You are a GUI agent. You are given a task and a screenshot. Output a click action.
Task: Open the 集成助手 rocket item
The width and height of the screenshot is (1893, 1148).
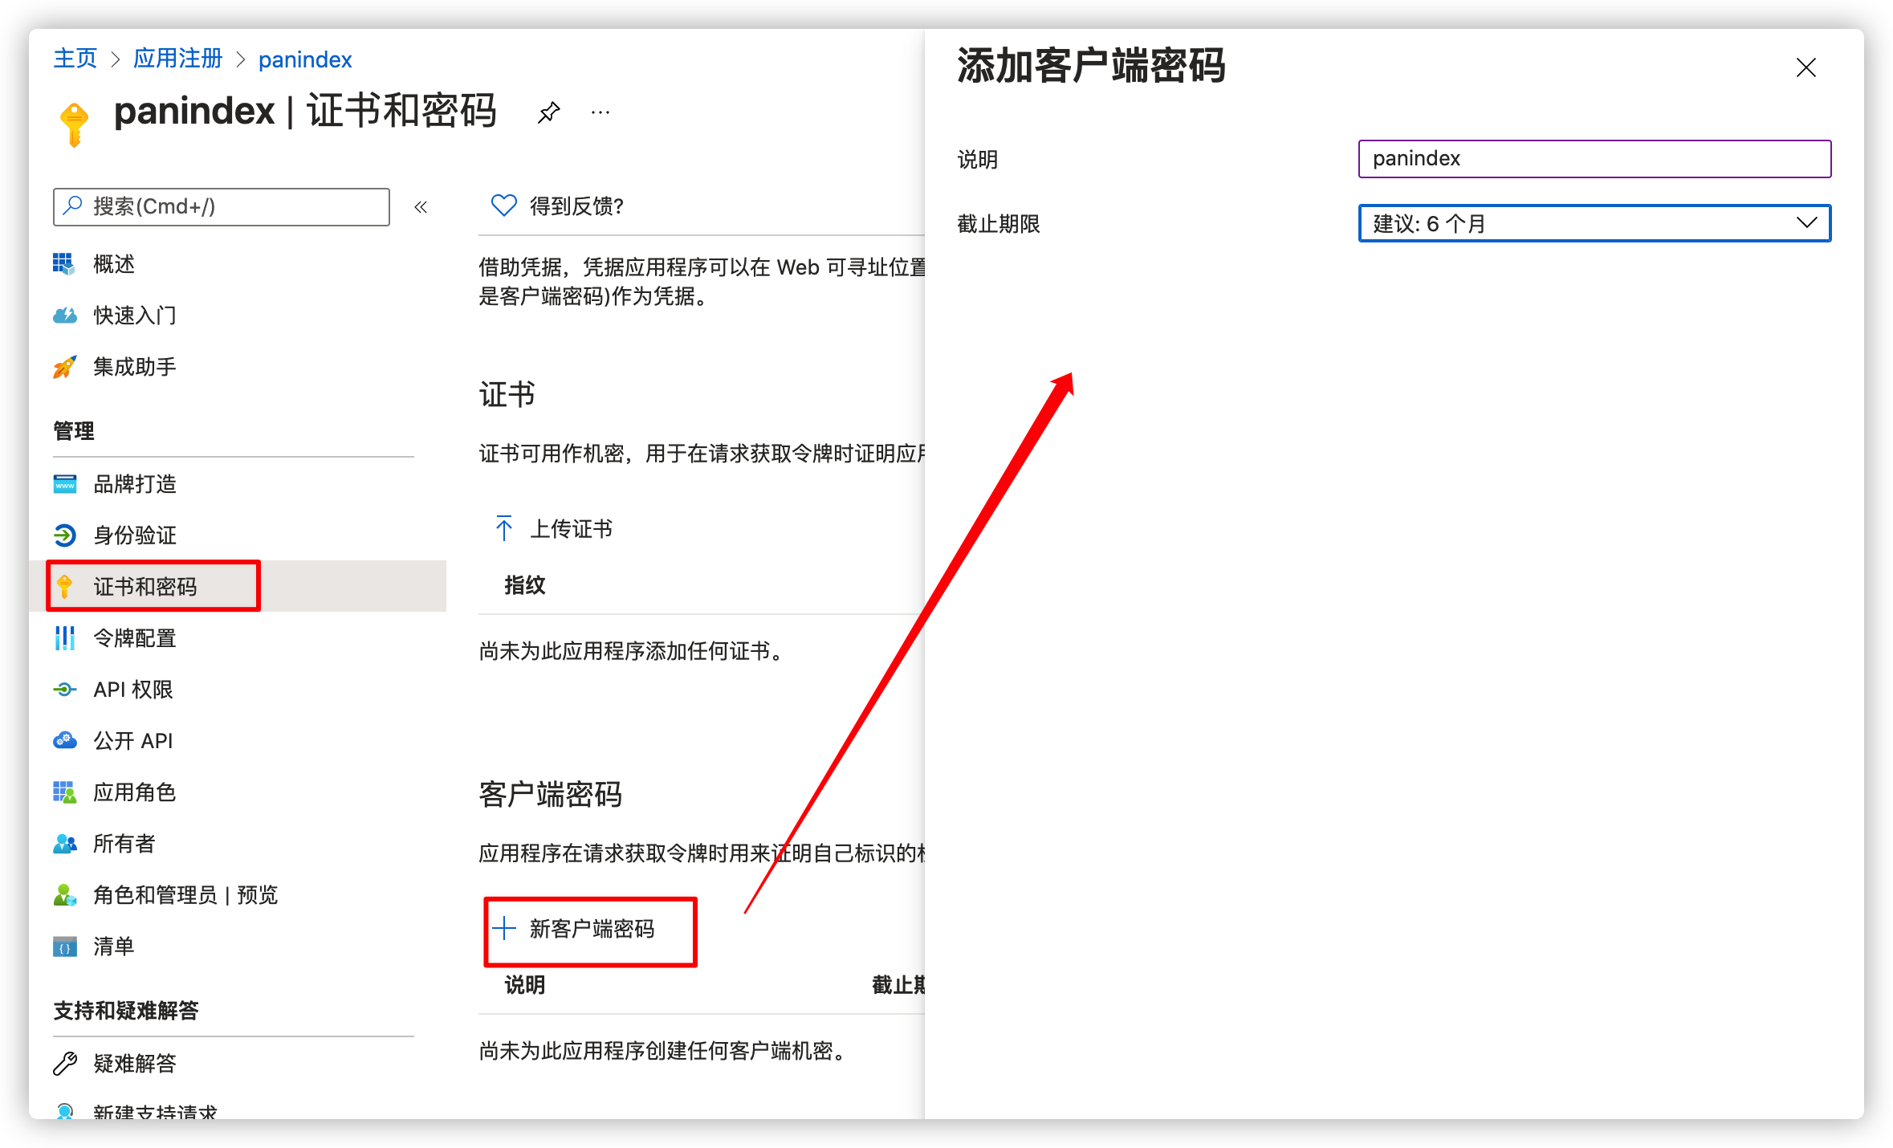pos(135,367)
